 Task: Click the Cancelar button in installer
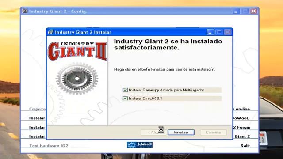click(x=213, y=132)
